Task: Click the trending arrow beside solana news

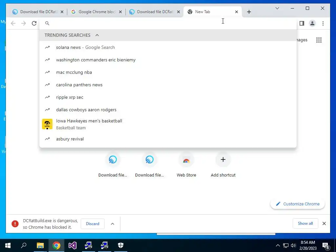Action: pos(47,47)
